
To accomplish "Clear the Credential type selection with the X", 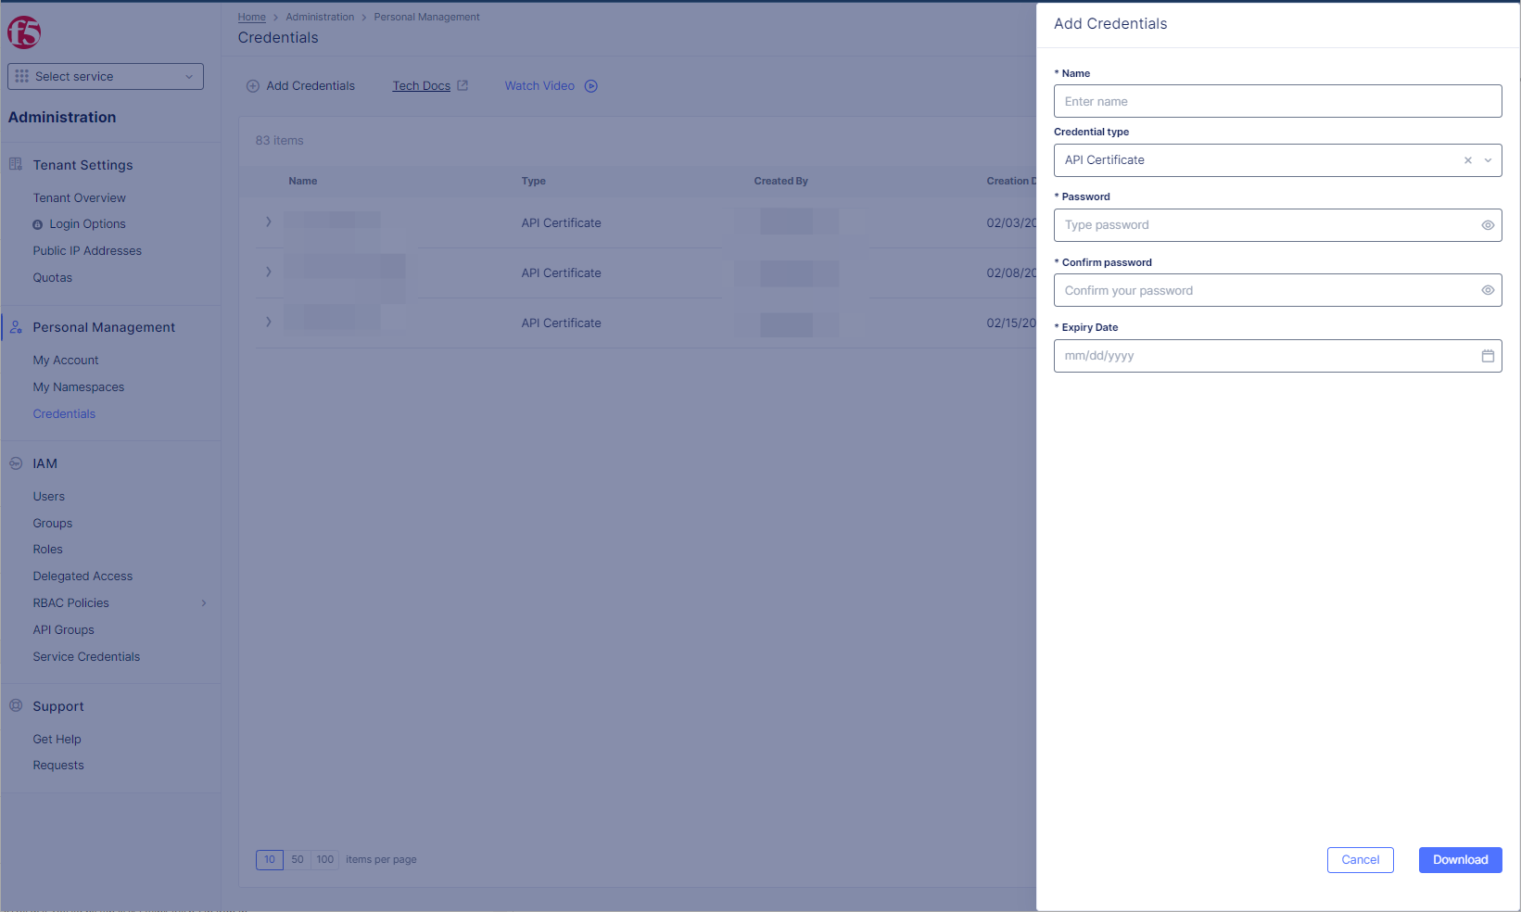I will point(1467,159).
